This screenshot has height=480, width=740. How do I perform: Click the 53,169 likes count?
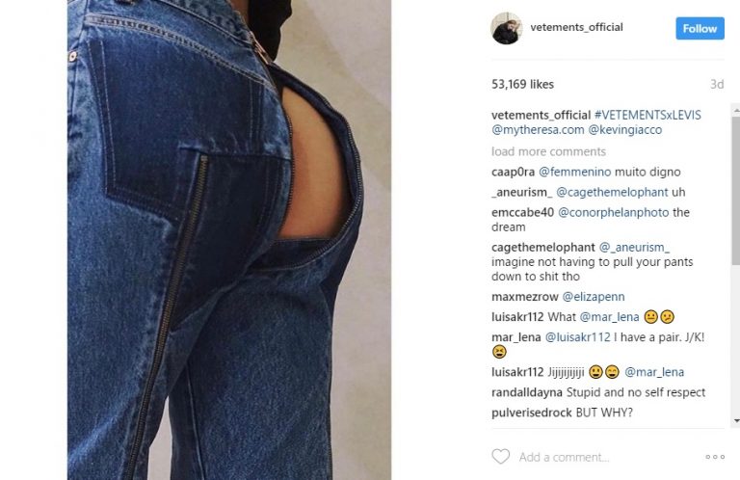point(522,85)
